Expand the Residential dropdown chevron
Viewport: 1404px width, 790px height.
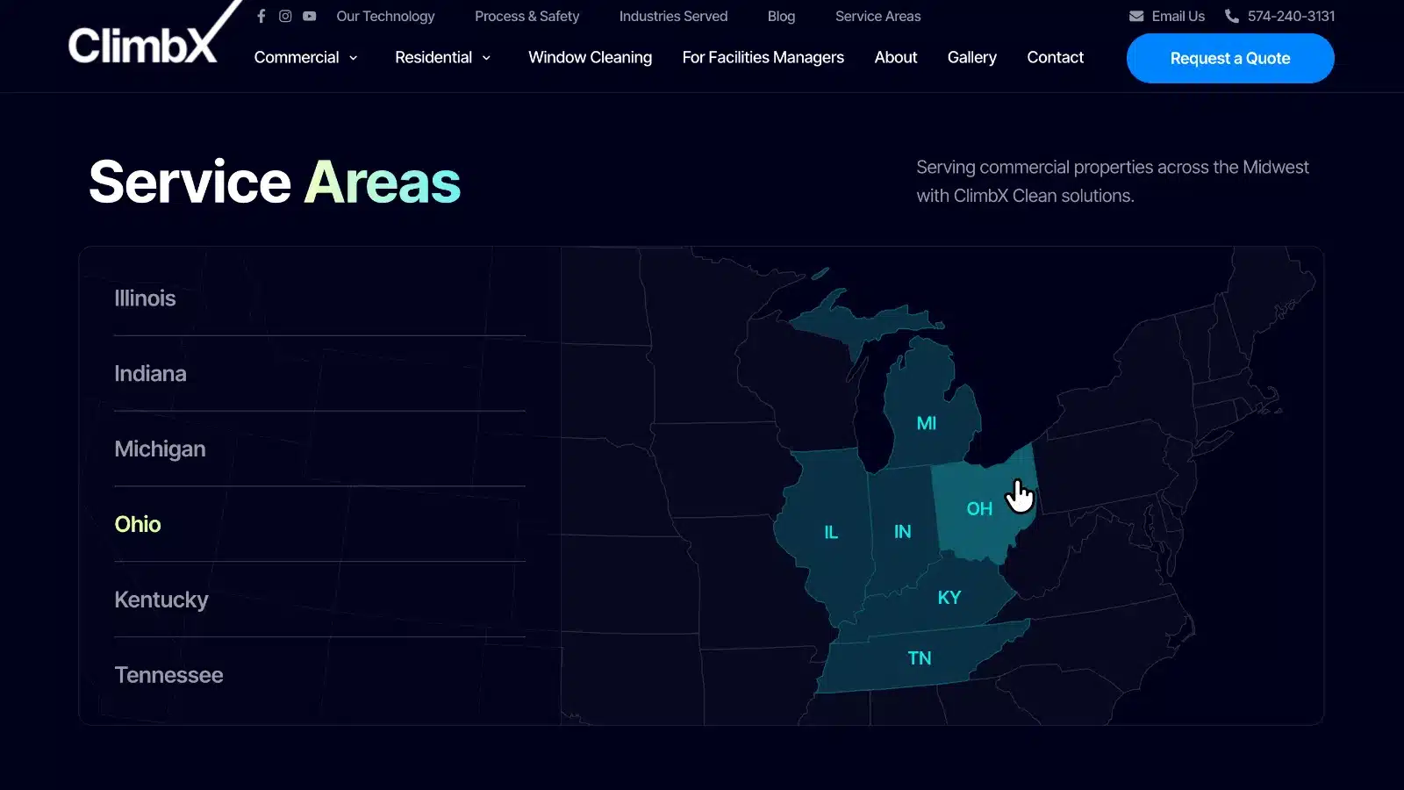click(486, 58)
